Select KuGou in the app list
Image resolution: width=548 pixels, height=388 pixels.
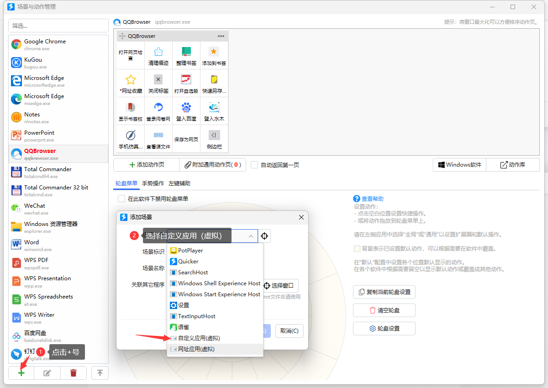[58, 63]
